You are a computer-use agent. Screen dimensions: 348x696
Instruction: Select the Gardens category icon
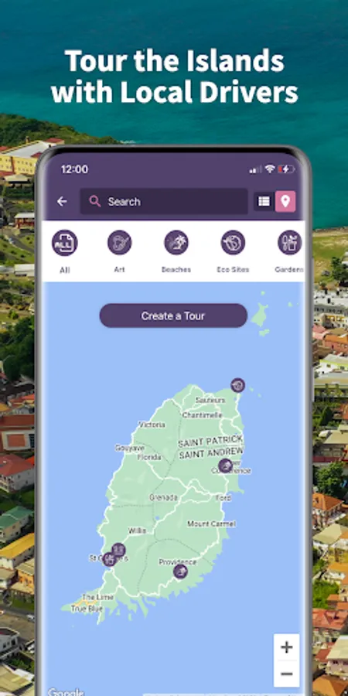click(x=290, y=243)
